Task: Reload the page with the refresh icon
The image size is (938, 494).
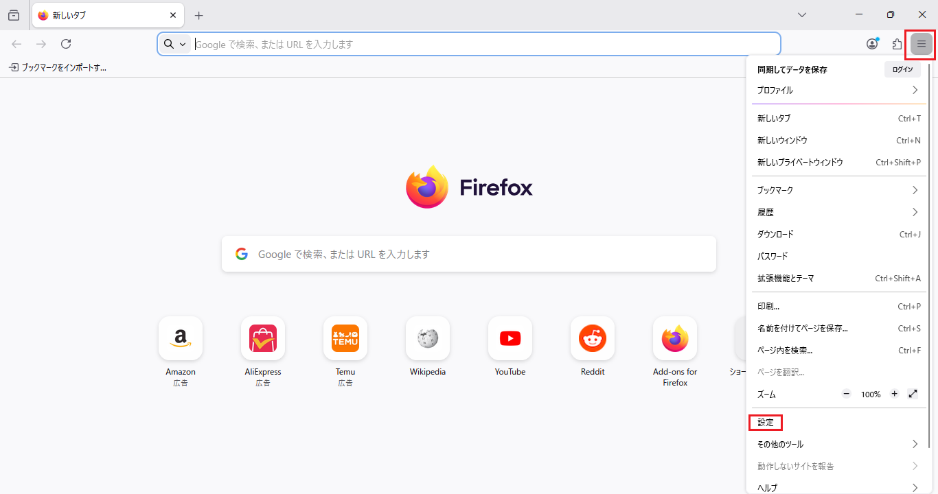Action: pos(66,44)
